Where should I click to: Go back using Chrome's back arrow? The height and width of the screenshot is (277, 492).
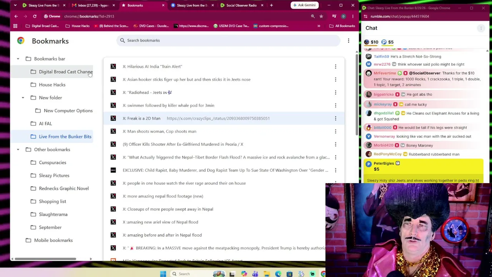pos(16,16)
